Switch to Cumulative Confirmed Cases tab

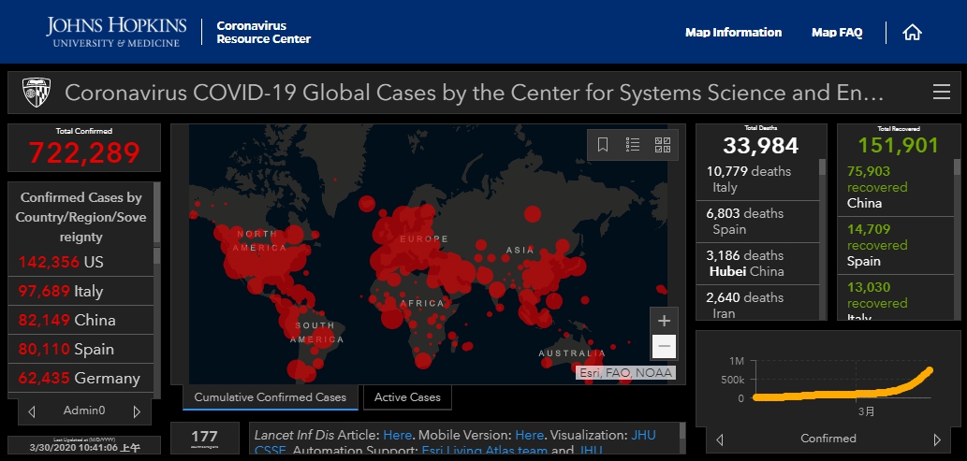tap(271, 397)
